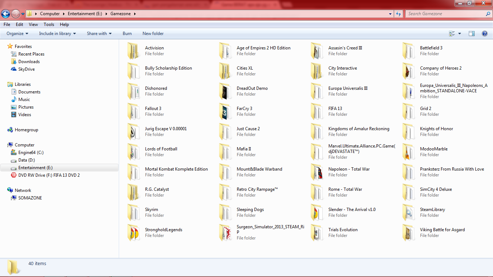Select the DreadOut Demo folder icon
493x277 pixels.
point(225,91)
